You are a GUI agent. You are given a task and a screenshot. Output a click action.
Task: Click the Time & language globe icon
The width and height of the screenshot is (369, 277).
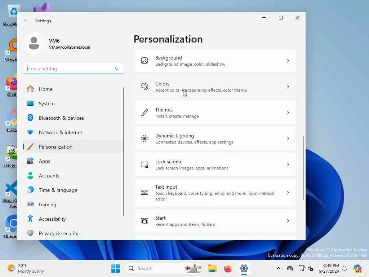pos(30,190)
